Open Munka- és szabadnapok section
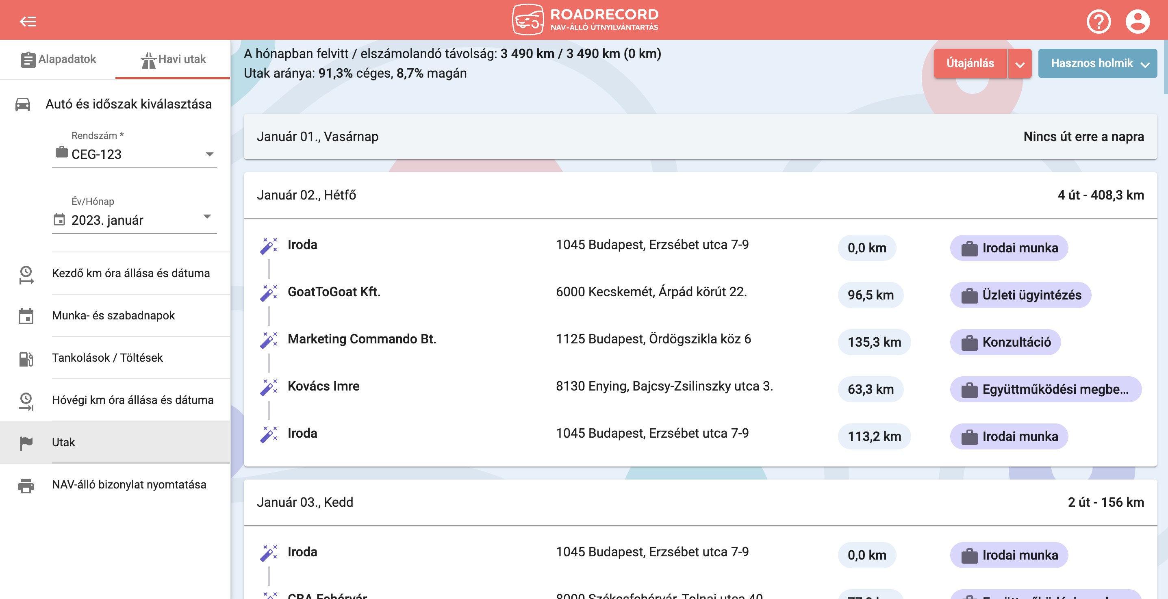 115,316
